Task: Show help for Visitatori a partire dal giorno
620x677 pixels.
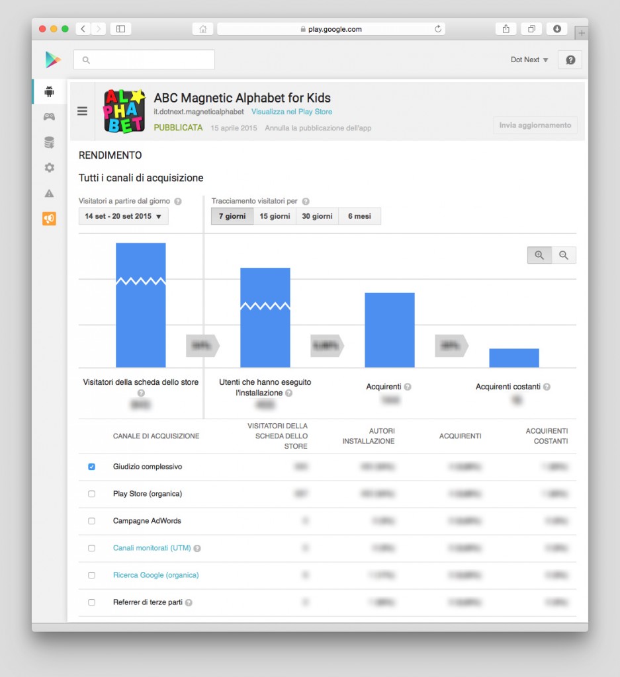Action: [177, 201]
